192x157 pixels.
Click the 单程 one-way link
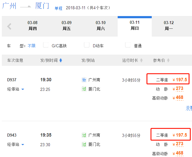coord(59,8)
